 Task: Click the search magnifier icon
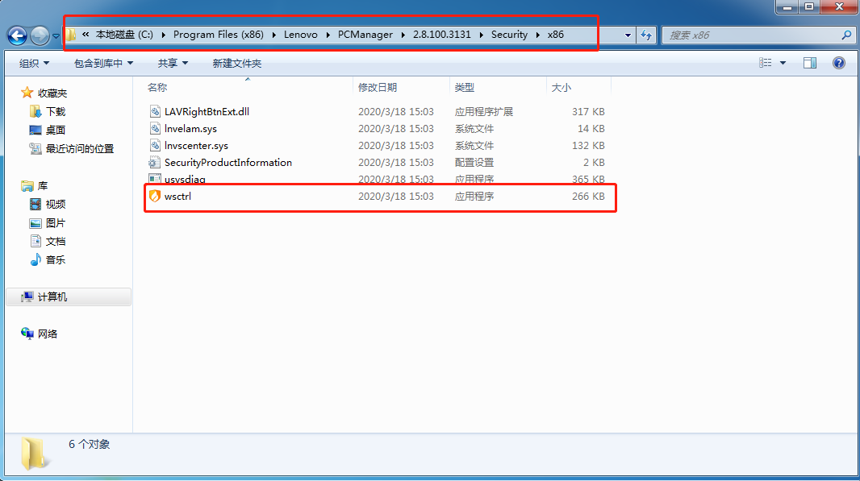pyautogui.click(x=846, y=35)
